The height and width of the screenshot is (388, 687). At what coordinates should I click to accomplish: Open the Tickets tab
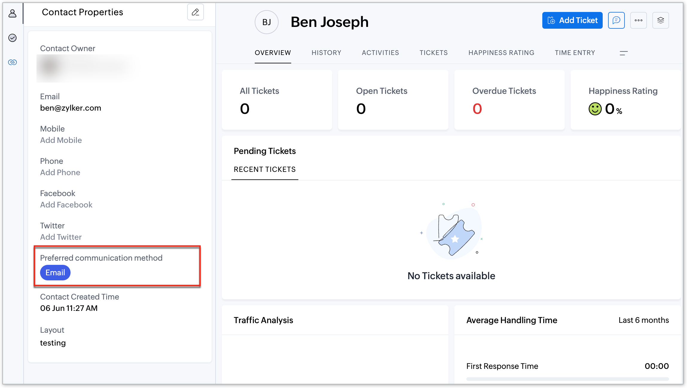click(433, 53)
